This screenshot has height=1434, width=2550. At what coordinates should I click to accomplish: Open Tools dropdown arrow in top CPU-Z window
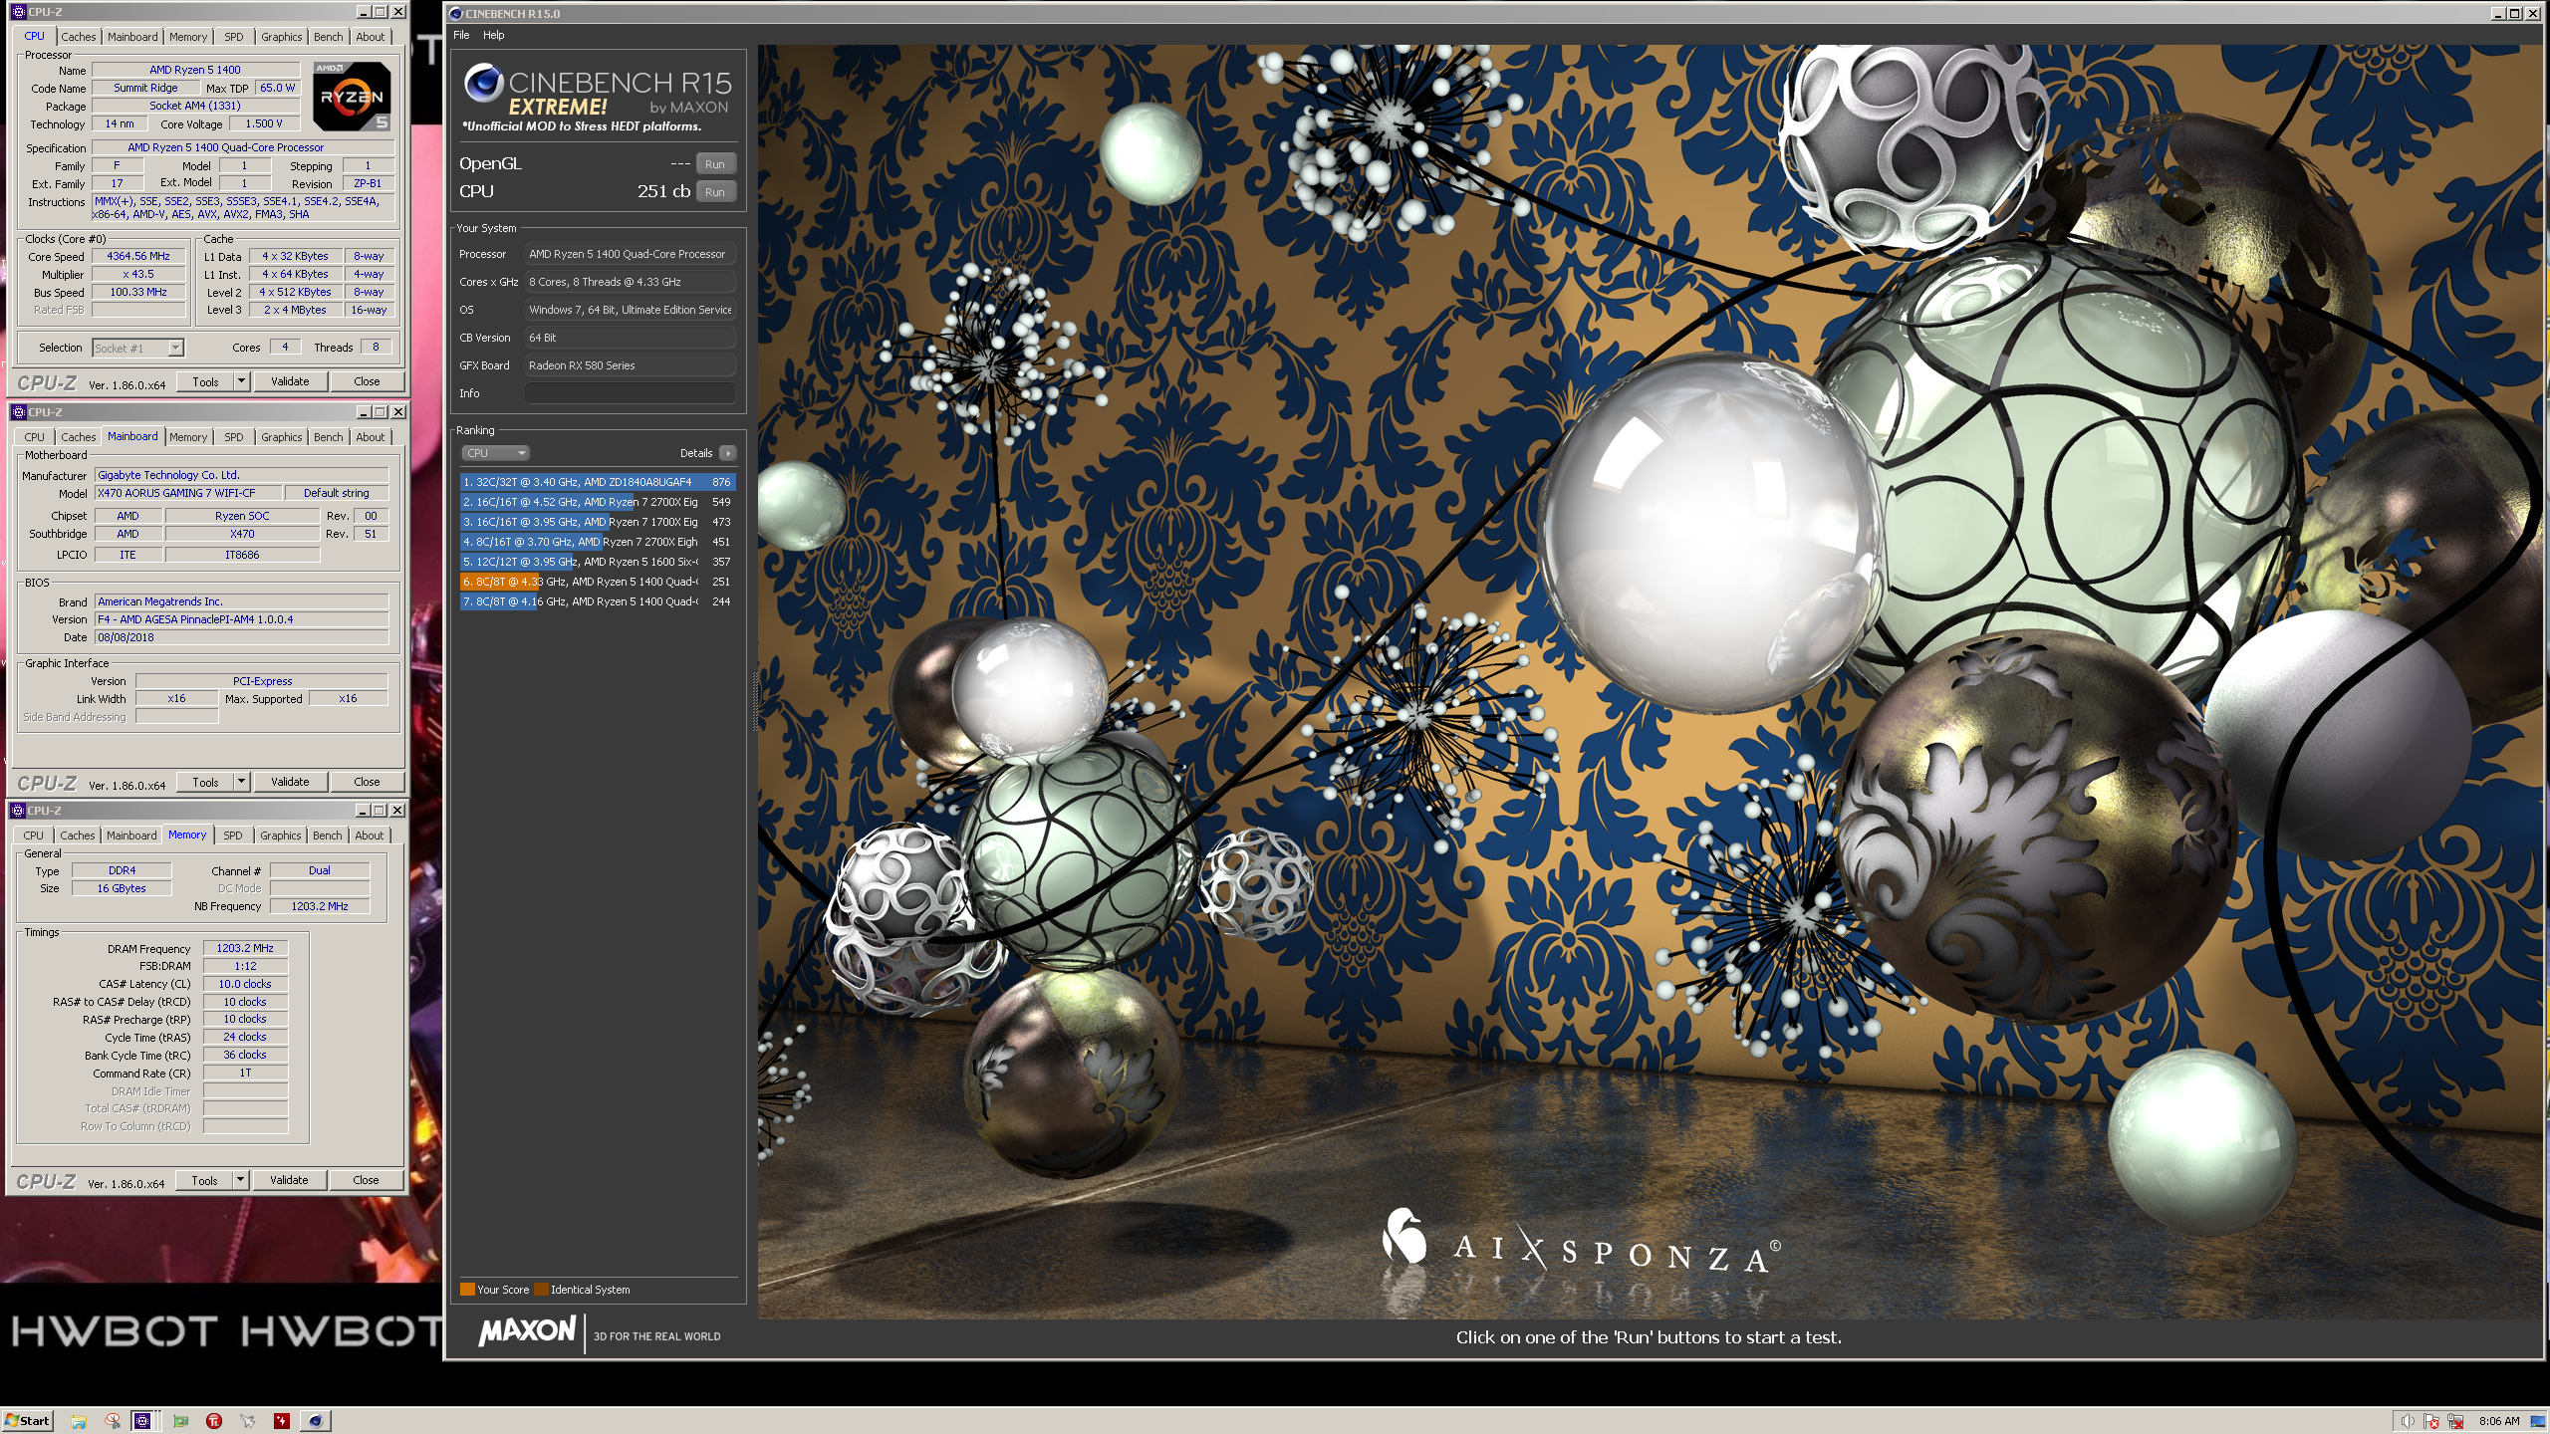coord(241,381)
